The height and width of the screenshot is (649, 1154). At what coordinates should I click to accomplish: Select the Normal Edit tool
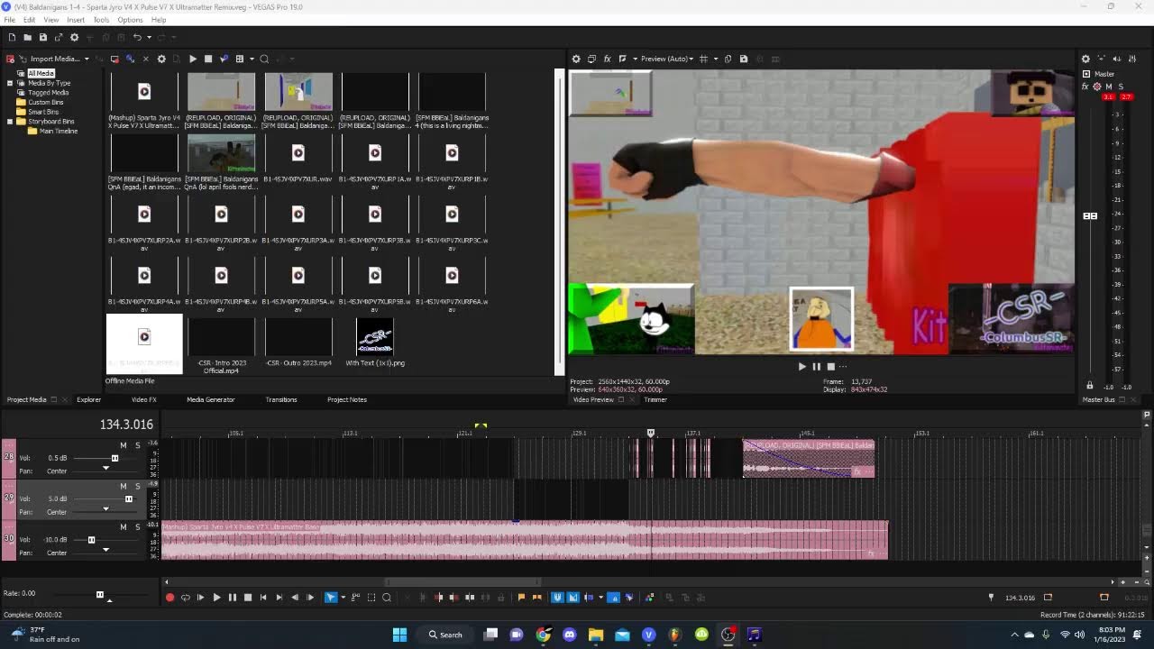[330, 597]
